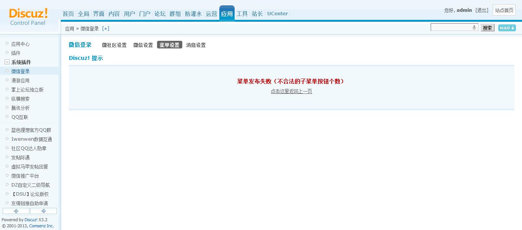
Task: Open the 内容 top menu
Action: click(x=114, y=14)
